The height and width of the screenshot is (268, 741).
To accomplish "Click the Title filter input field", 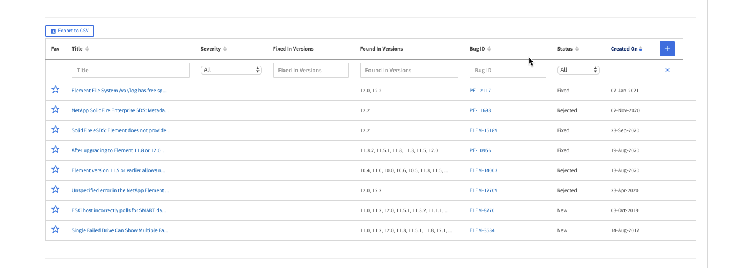I will 130,70.
